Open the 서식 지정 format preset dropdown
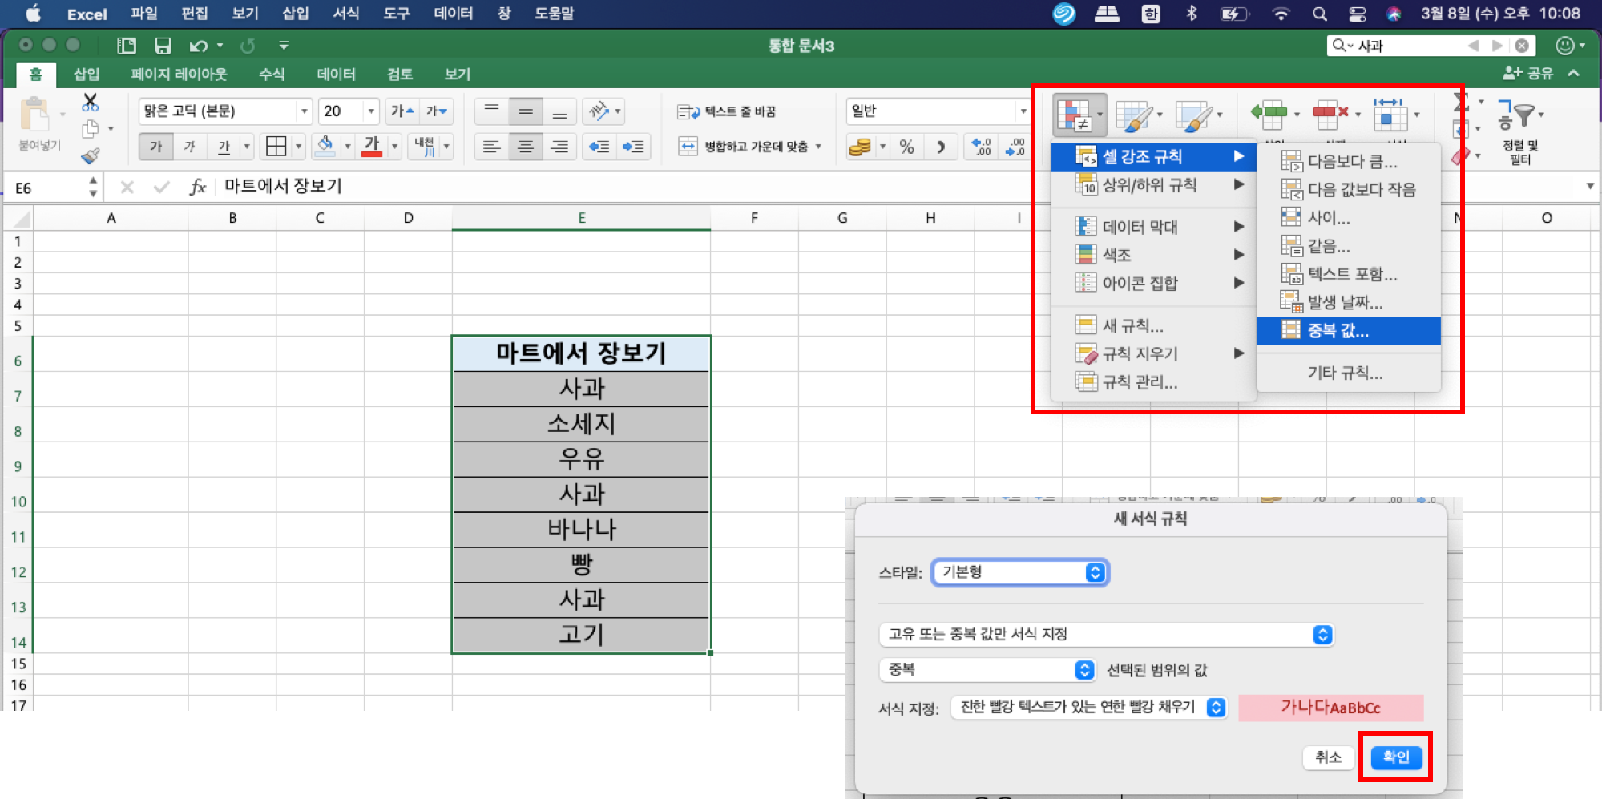The height and width of the screenshot is (799, 1602). [1088, 708]
